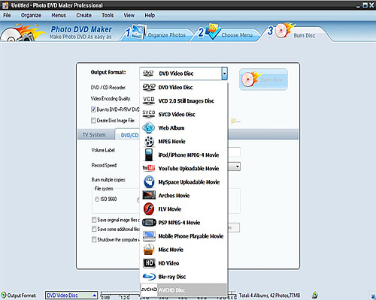Select YouTube Uploadable Movie format
Image resolution: width=376 pixels, height=300 pixels.
point(183,168)
